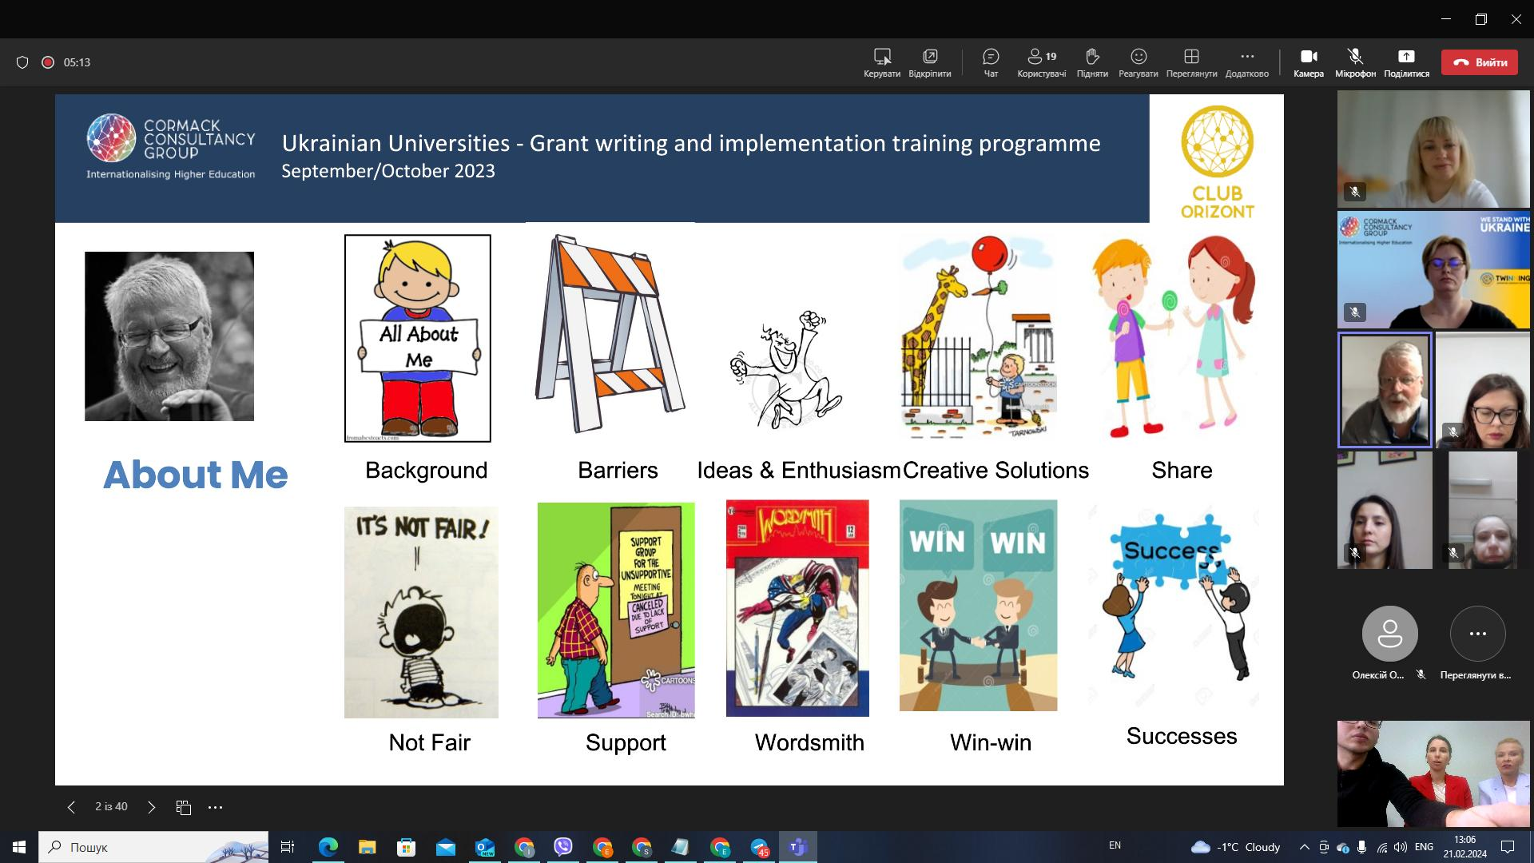Select the blonde woman's video tile at top
This screenshot has height=863, width=1534.
[x=1433, y=149]
